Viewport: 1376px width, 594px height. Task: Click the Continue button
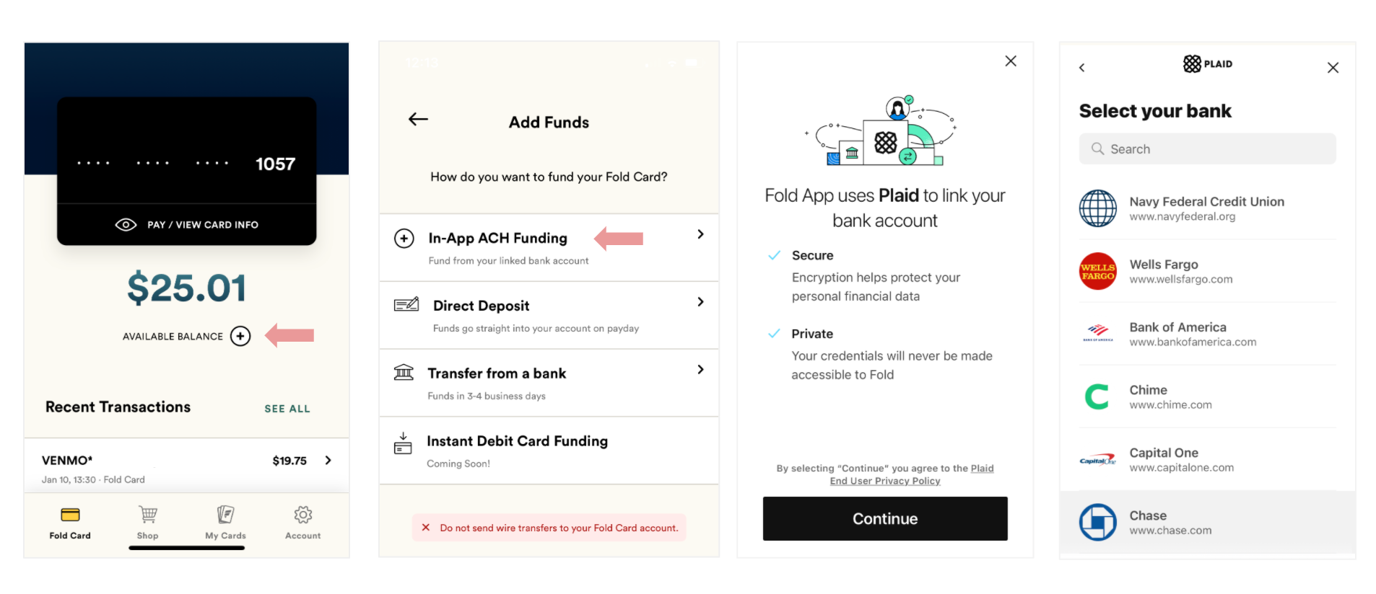885,518
